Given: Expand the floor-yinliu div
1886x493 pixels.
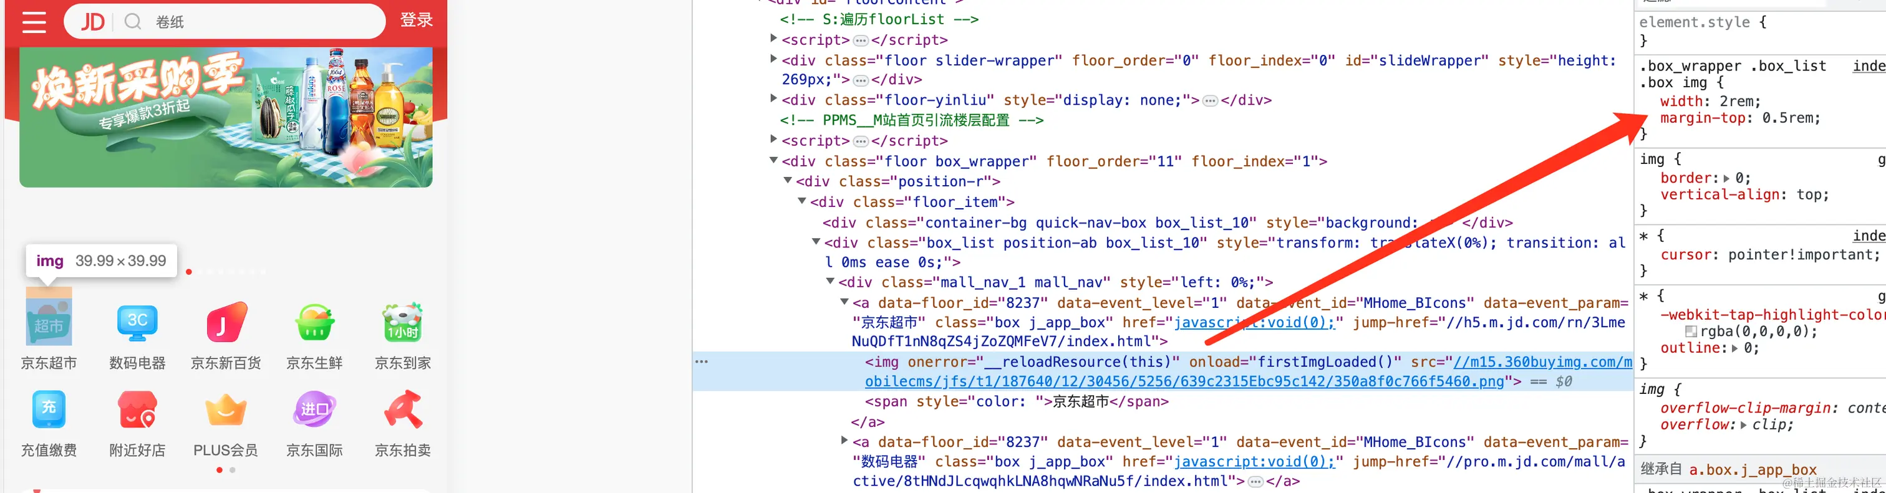Looking at the screenshot, I should (x=774, y=98).
